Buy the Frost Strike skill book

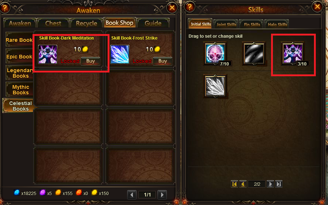coord(163,61)
